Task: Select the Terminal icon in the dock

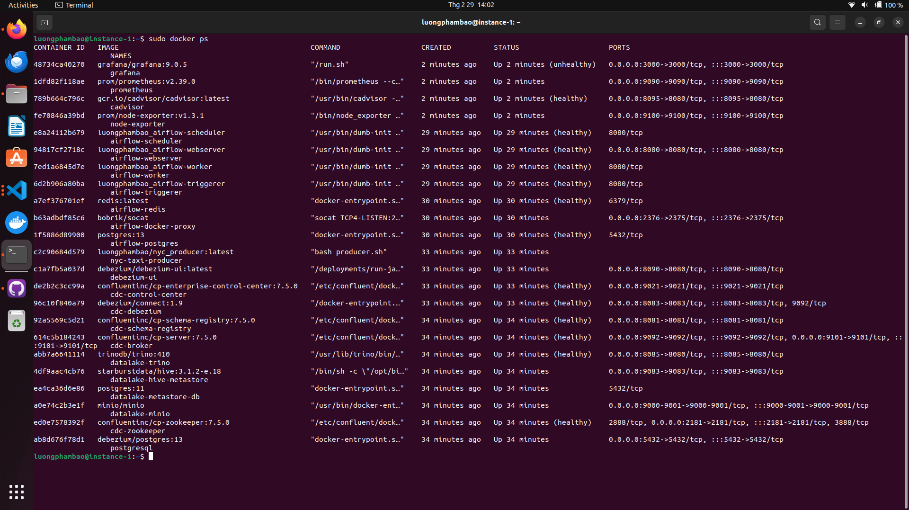Action: [x=17, y=255]
